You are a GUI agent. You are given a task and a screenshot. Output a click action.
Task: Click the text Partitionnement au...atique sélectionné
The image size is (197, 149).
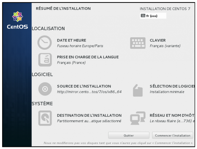(89, 121)
